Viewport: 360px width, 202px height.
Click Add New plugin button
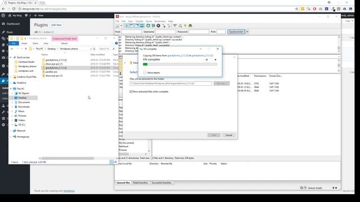coord(56,25)
